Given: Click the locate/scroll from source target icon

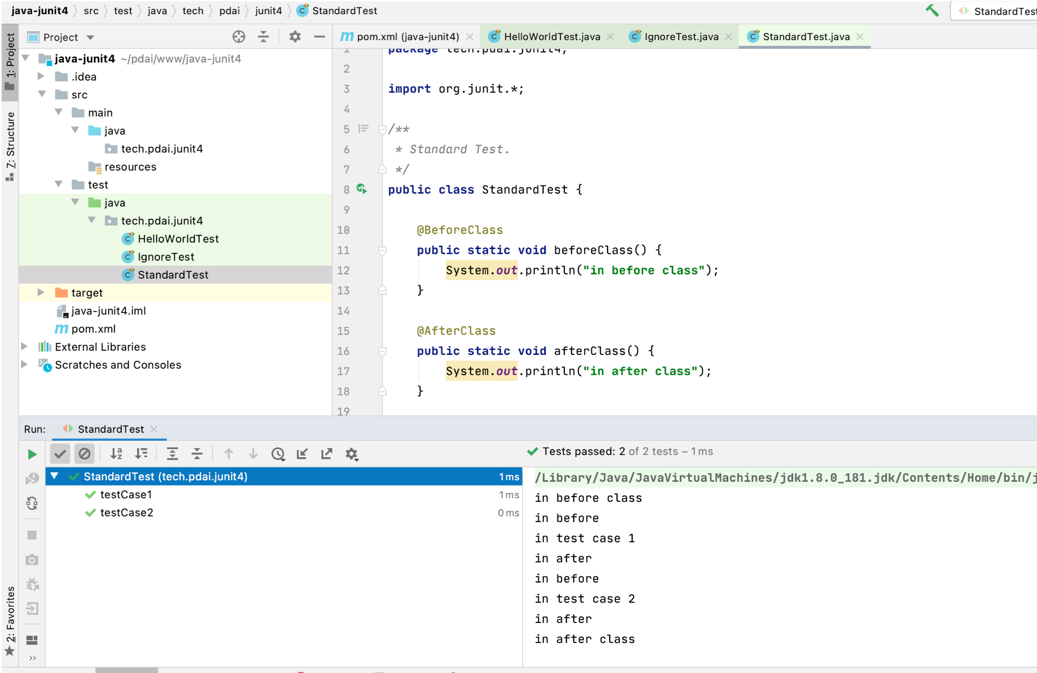Looking at the screenshot, I should (239, 36).
